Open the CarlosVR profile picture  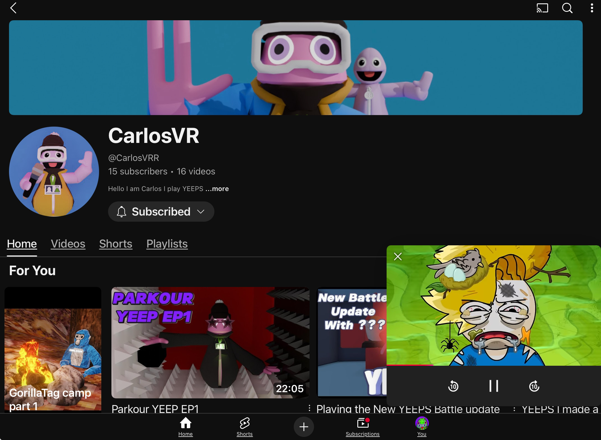[x=54, y=172]
